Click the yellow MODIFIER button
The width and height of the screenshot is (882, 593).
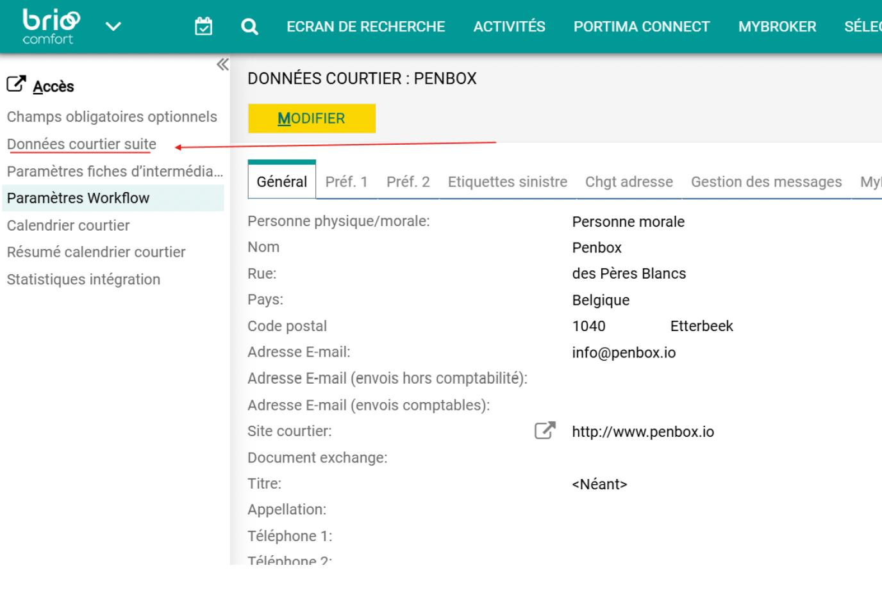pos(312,118)
